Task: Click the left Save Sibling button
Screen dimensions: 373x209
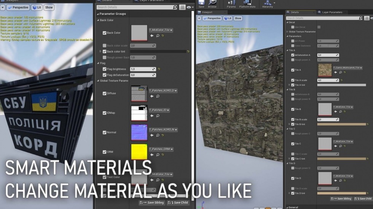Action: 152,203
